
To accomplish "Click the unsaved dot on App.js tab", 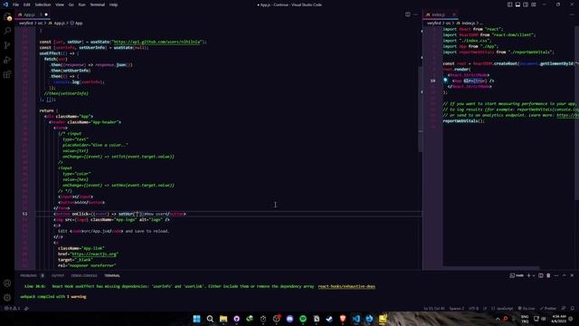I will click(46, 14).
